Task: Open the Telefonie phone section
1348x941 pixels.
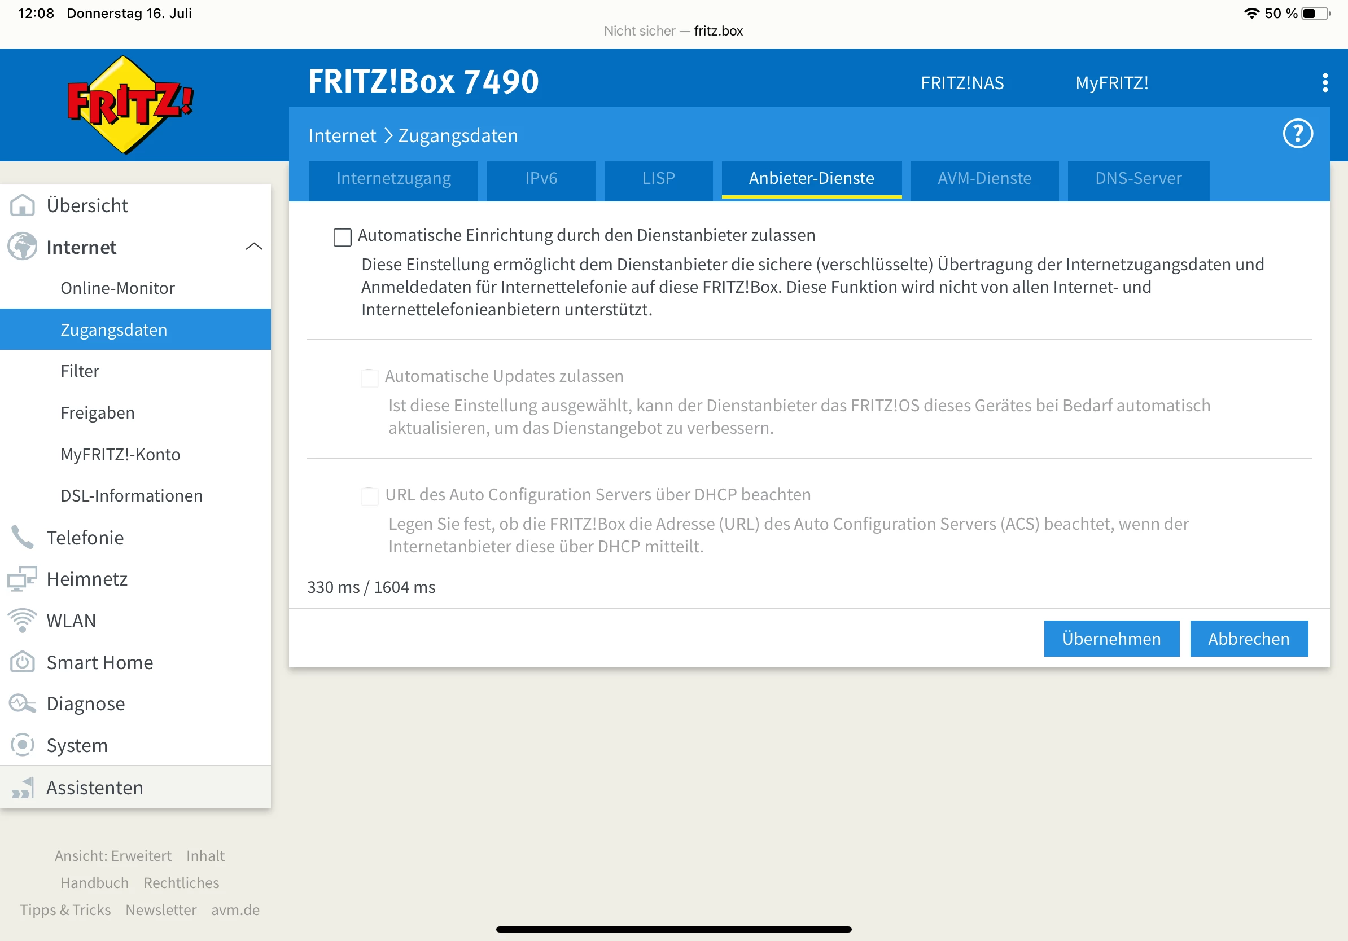Action: click(x=85, y=537)
